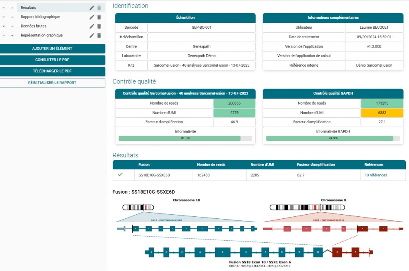The image size is (409, 271).
Task: Move Résultats down with the down arrow
Action: pyautogui.click(x=4, y=7)
